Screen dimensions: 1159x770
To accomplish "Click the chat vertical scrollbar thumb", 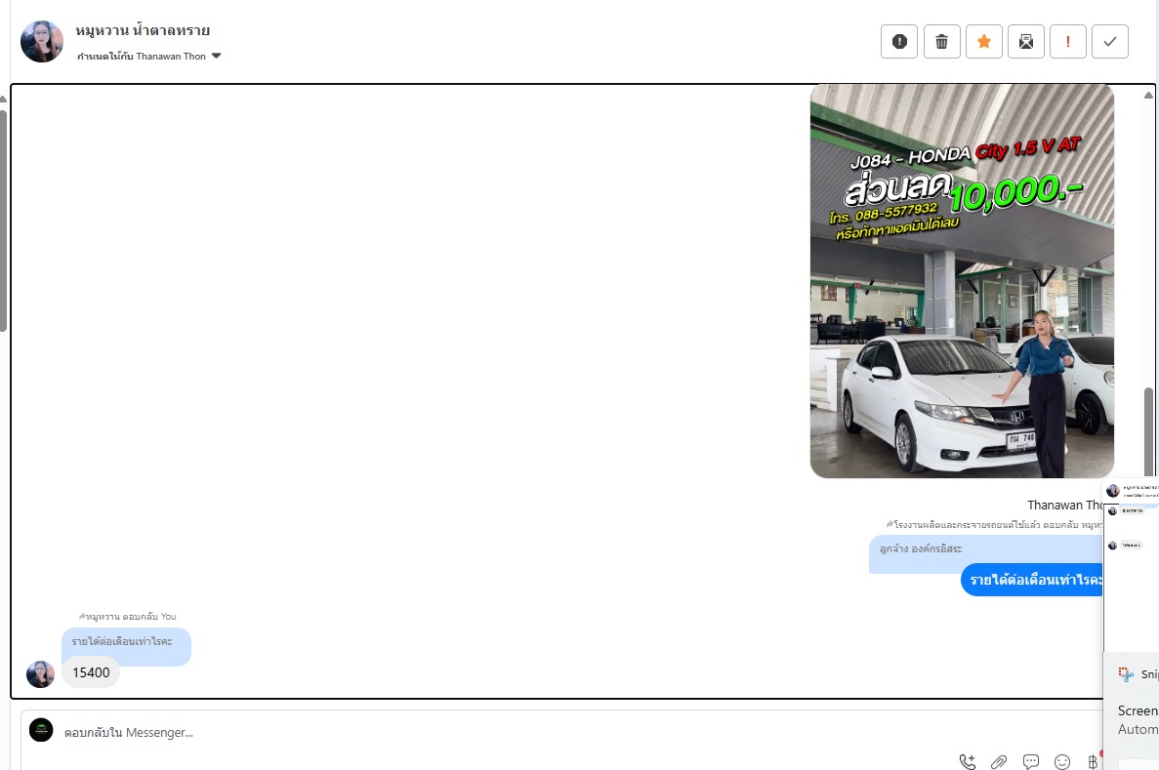I will click(1148, 432).
